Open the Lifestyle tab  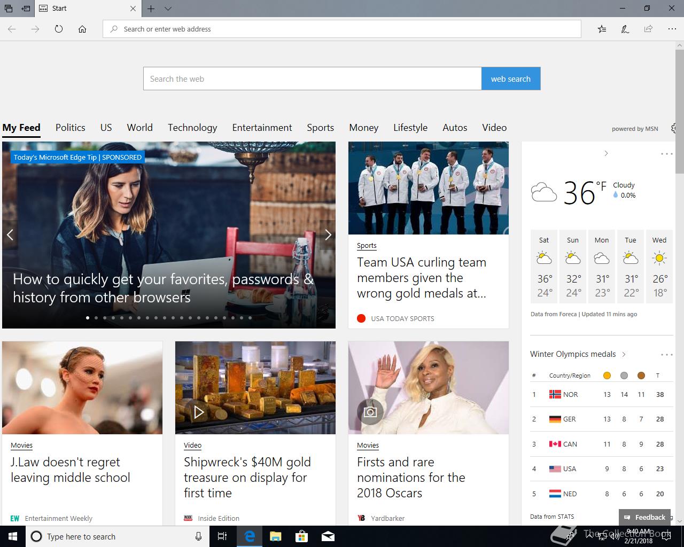click(410, 128)
